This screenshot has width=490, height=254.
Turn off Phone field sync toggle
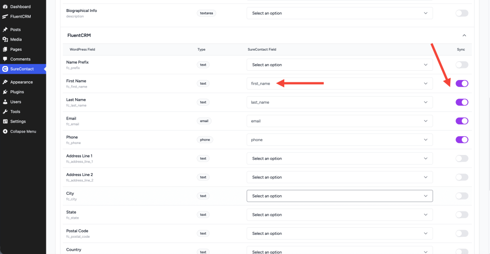click(462, 140)
